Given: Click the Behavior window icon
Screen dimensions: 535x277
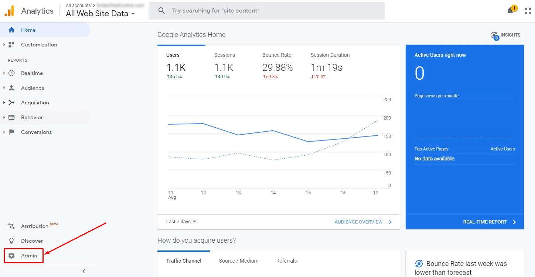Looking at the screenshot, I should coord(11,117).
